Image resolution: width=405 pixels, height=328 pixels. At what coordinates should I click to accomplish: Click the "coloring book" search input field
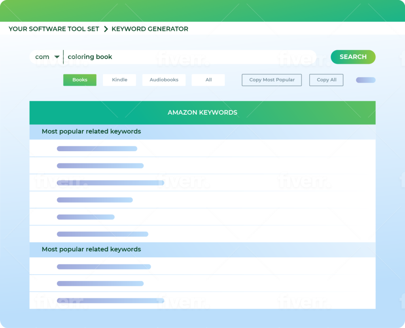click(x=190, y=57)
